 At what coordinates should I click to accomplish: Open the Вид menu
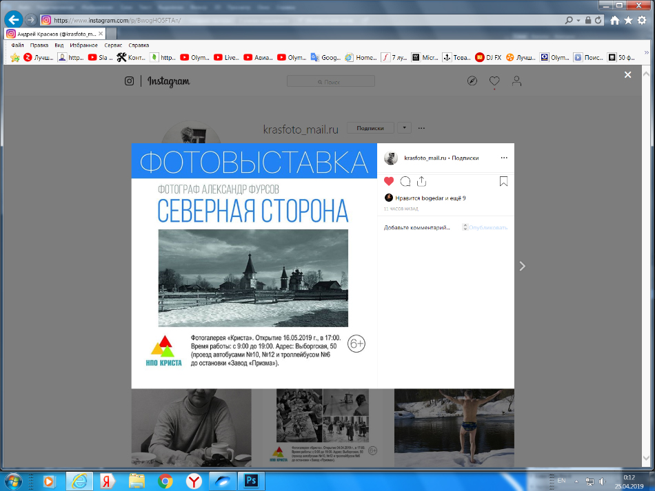click(x=59, y=45)
